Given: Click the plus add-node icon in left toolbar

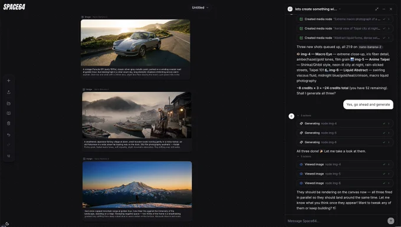Looking at the screenshot, I should 8,81.
